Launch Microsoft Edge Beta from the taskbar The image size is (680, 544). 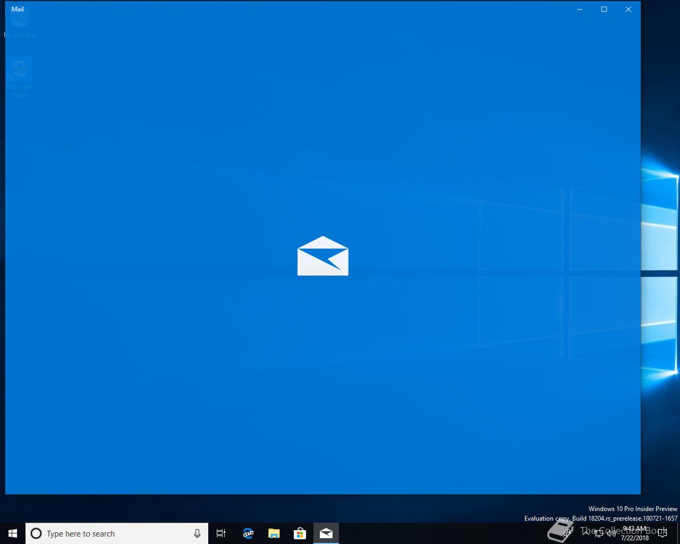248,533
